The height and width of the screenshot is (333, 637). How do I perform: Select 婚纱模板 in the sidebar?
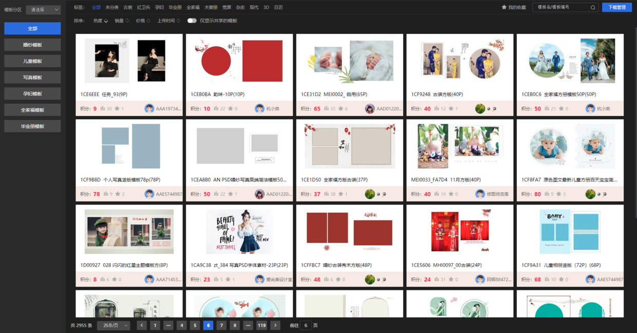(32, 45)
